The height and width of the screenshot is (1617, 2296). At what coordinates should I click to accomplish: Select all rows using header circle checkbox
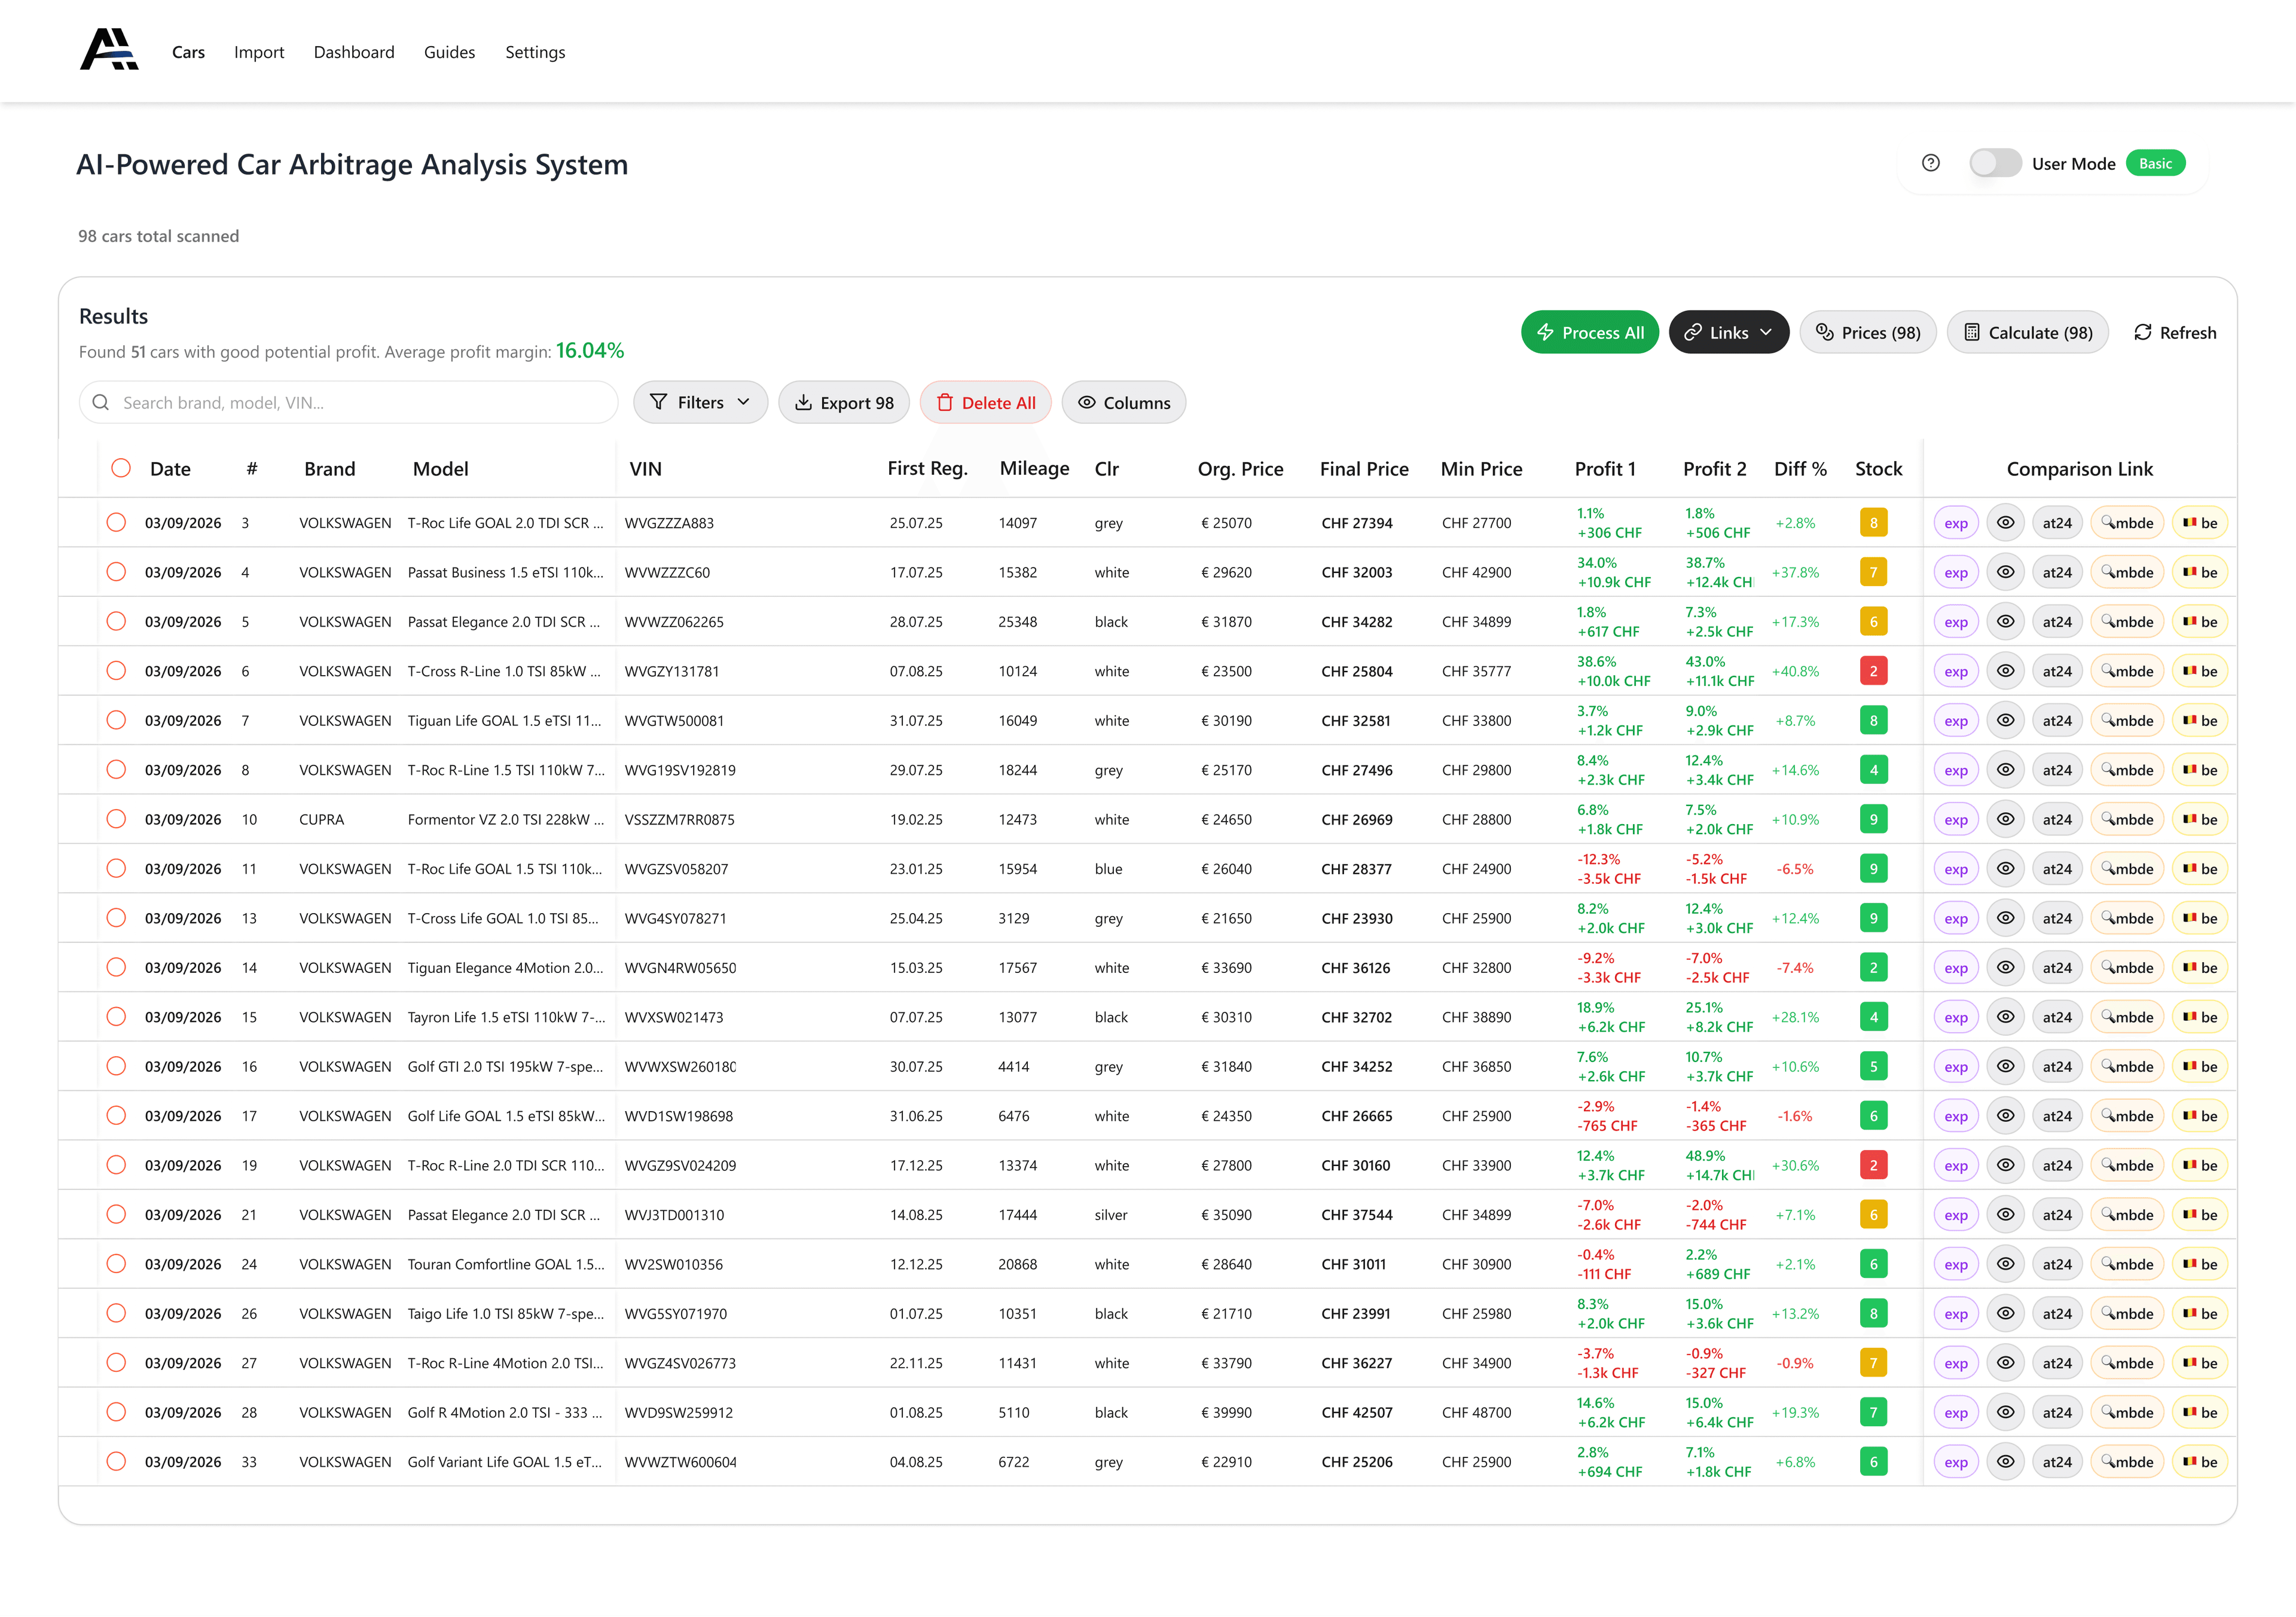point(121,468)
